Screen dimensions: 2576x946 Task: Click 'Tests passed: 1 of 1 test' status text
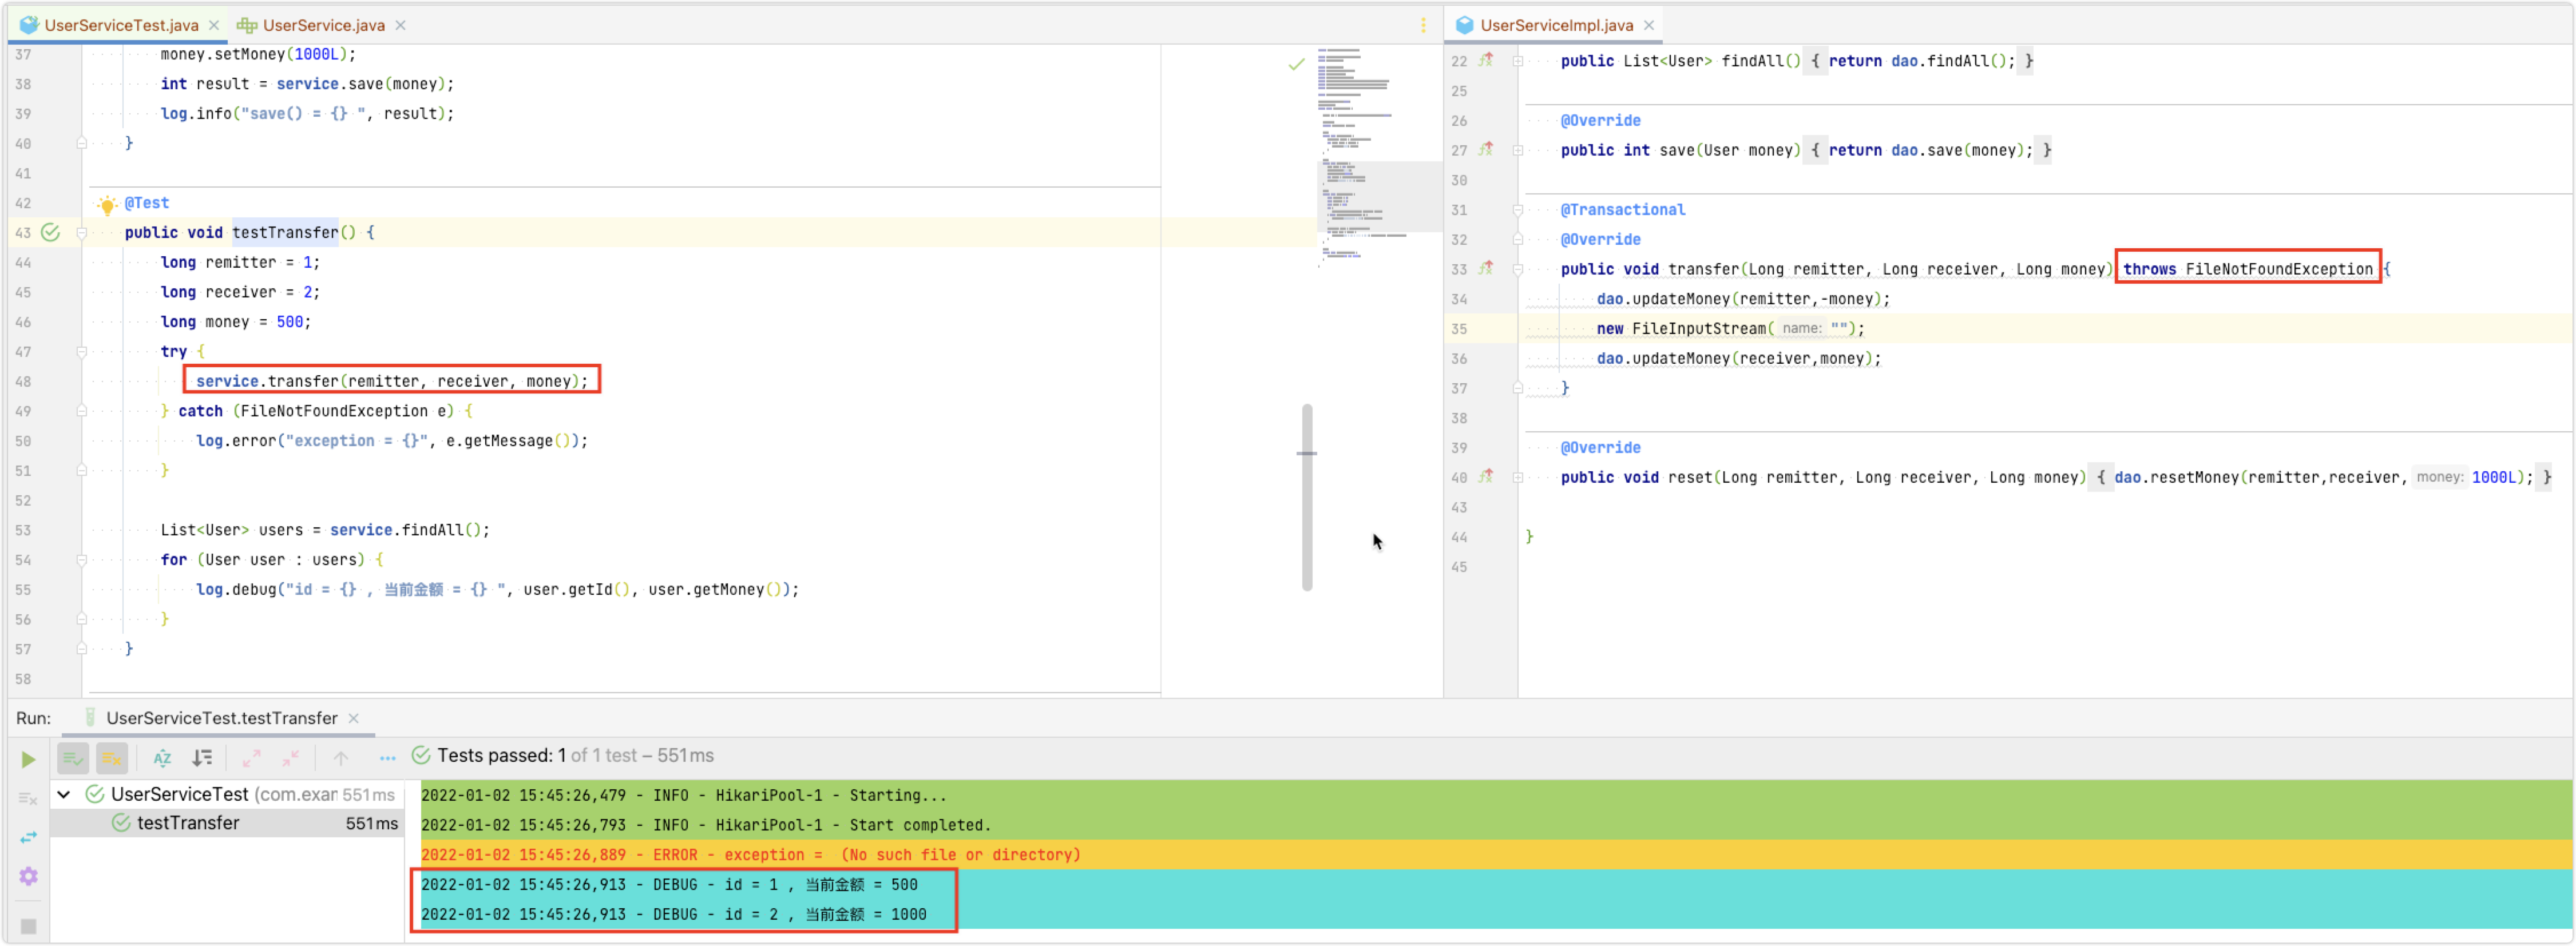(575, 756)
